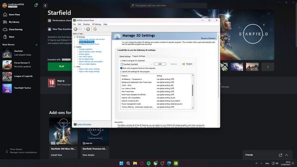Image resolution: width=297 pixels, height=167 pixels.
Task: Open Forza Horizon 5 in Most Recent
Action: [19, 65]
